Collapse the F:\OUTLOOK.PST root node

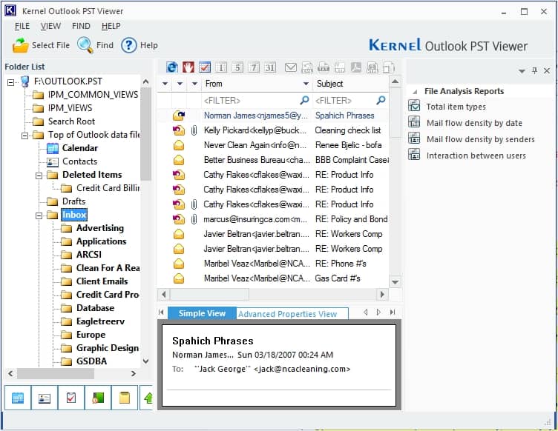(10, 82)
